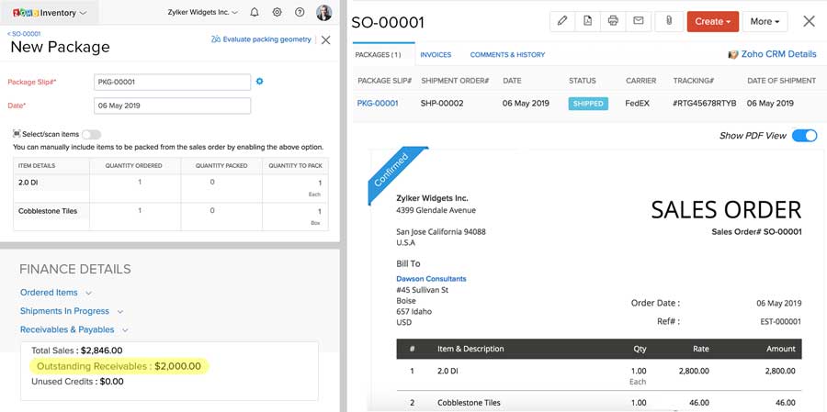Click Unused Credits $0.00 text
Screen dimensions: 827x412
pos(77,382)
